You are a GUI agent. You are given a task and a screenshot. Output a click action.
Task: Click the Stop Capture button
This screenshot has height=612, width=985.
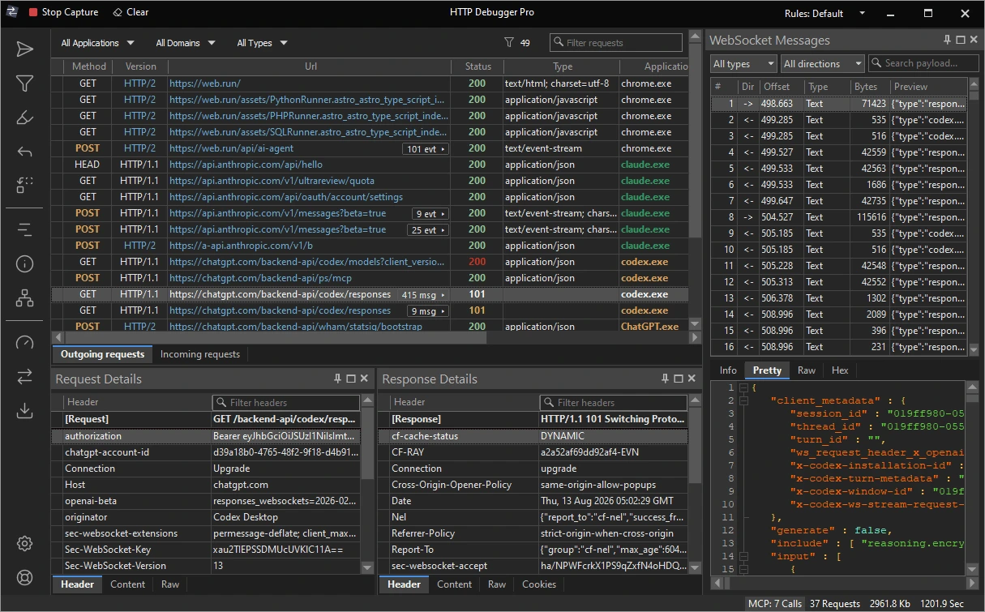(x=63, y=12)
